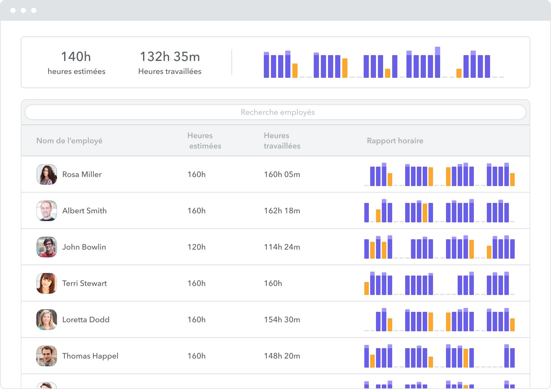The image size is (551, 389).
Task: Open Thomas Happel's avatar photo
Action: click(x=47, y=356)
